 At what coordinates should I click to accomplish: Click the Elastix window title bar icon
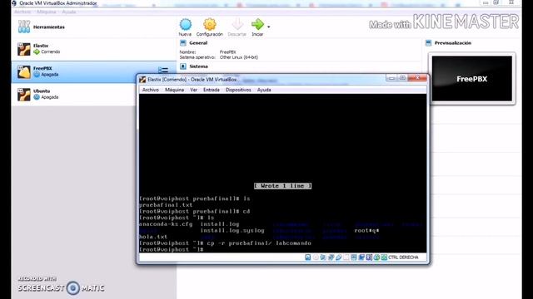coord(142,80)
